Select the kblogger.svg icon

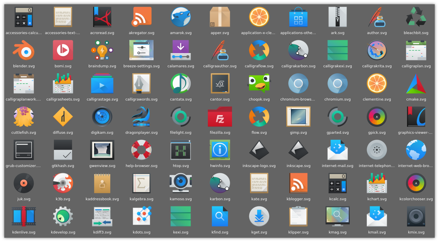pos(298,183)
